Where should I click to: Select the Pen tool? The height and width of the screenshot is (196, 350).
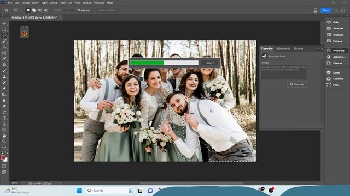[x=4, y=112]
